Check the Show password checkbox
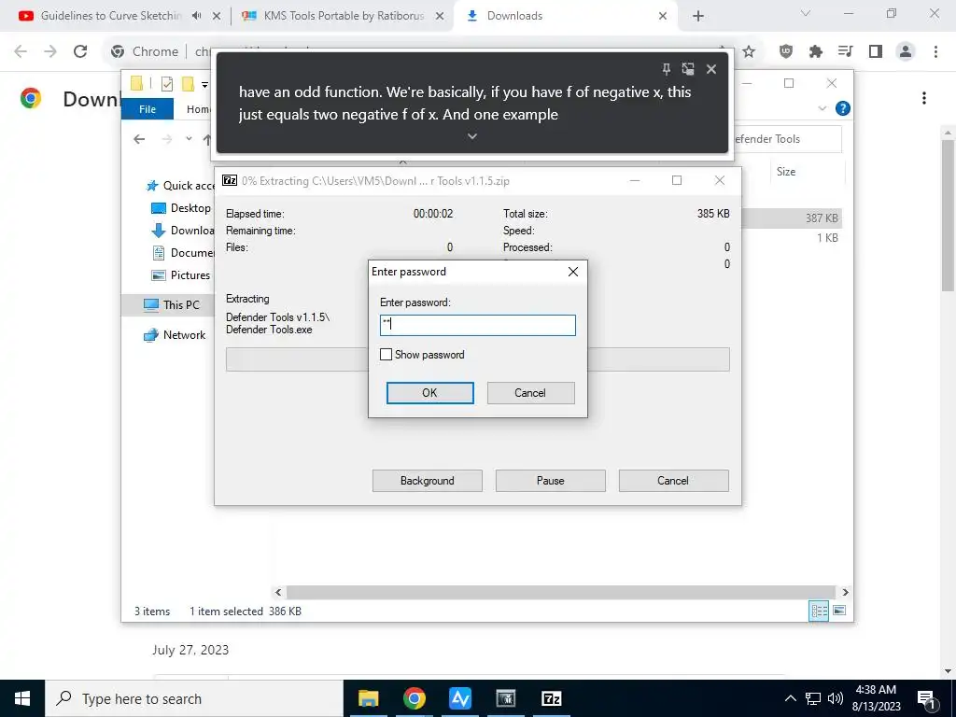The image size is (956, 717). [386, 354]
